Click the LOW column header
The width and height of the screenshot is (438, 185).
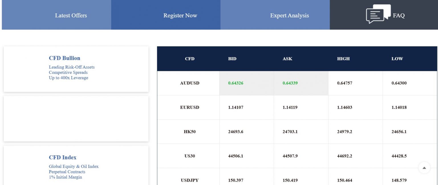coord(397,59)
